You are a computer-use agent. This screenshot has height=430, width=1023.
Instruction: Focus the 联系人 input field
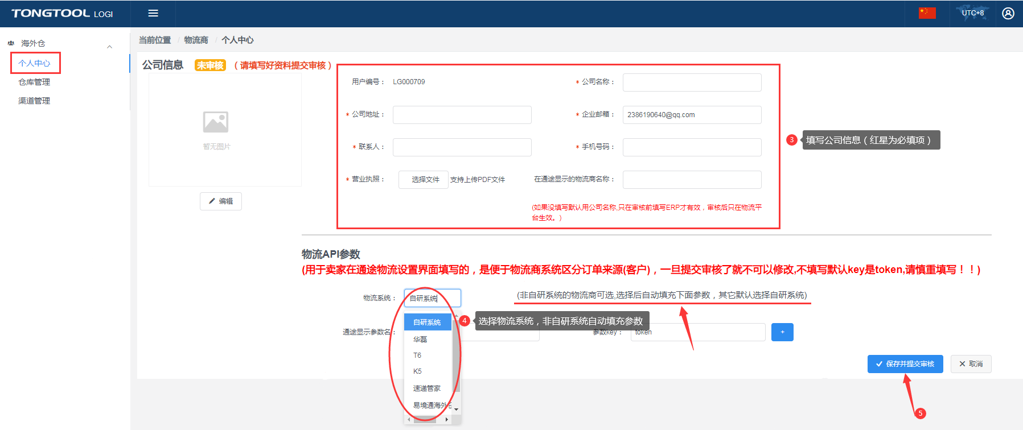pyautogui.click(x=462, y=147)
